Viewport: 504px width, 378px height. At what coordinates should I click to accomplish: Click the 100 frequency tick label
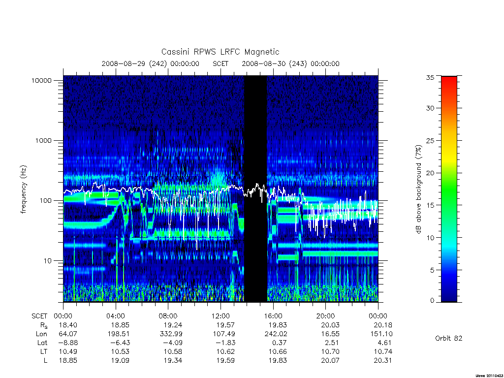45,201
